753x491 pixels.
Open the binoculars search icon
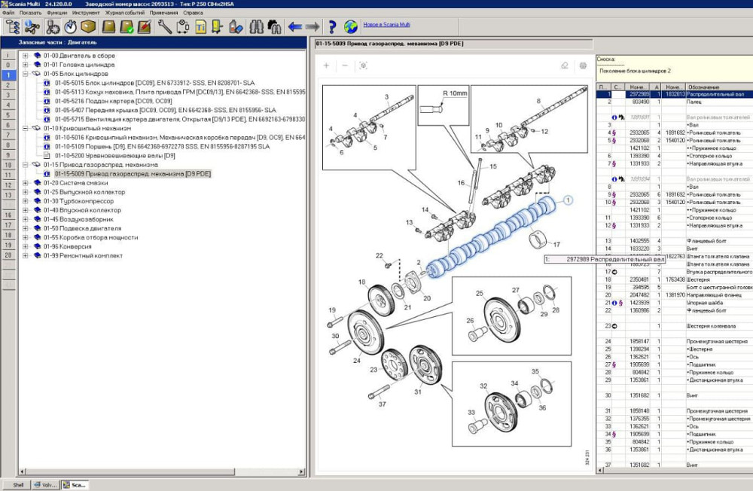[255, 27]
